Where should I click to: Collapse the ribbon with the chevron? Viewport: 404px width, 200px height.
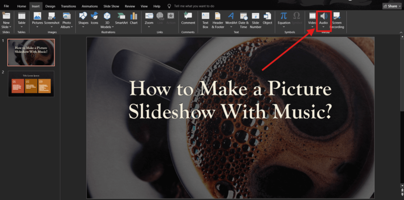[x=401, y=32]
